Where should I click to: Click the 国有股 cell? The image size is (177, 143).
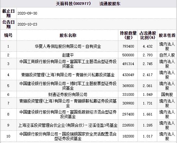[x=167, y=94]
